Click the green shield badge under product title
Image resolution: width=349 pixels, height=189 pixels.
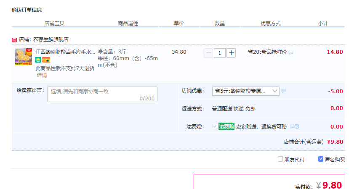(x=38, y=60)
